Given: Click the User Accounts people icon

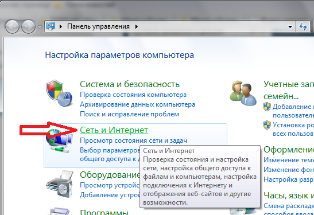Looking at the screenshot, I should (x=243, y=93).
